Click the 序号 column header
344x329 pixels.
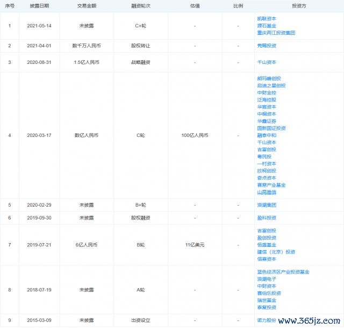(x=10, y=6)
